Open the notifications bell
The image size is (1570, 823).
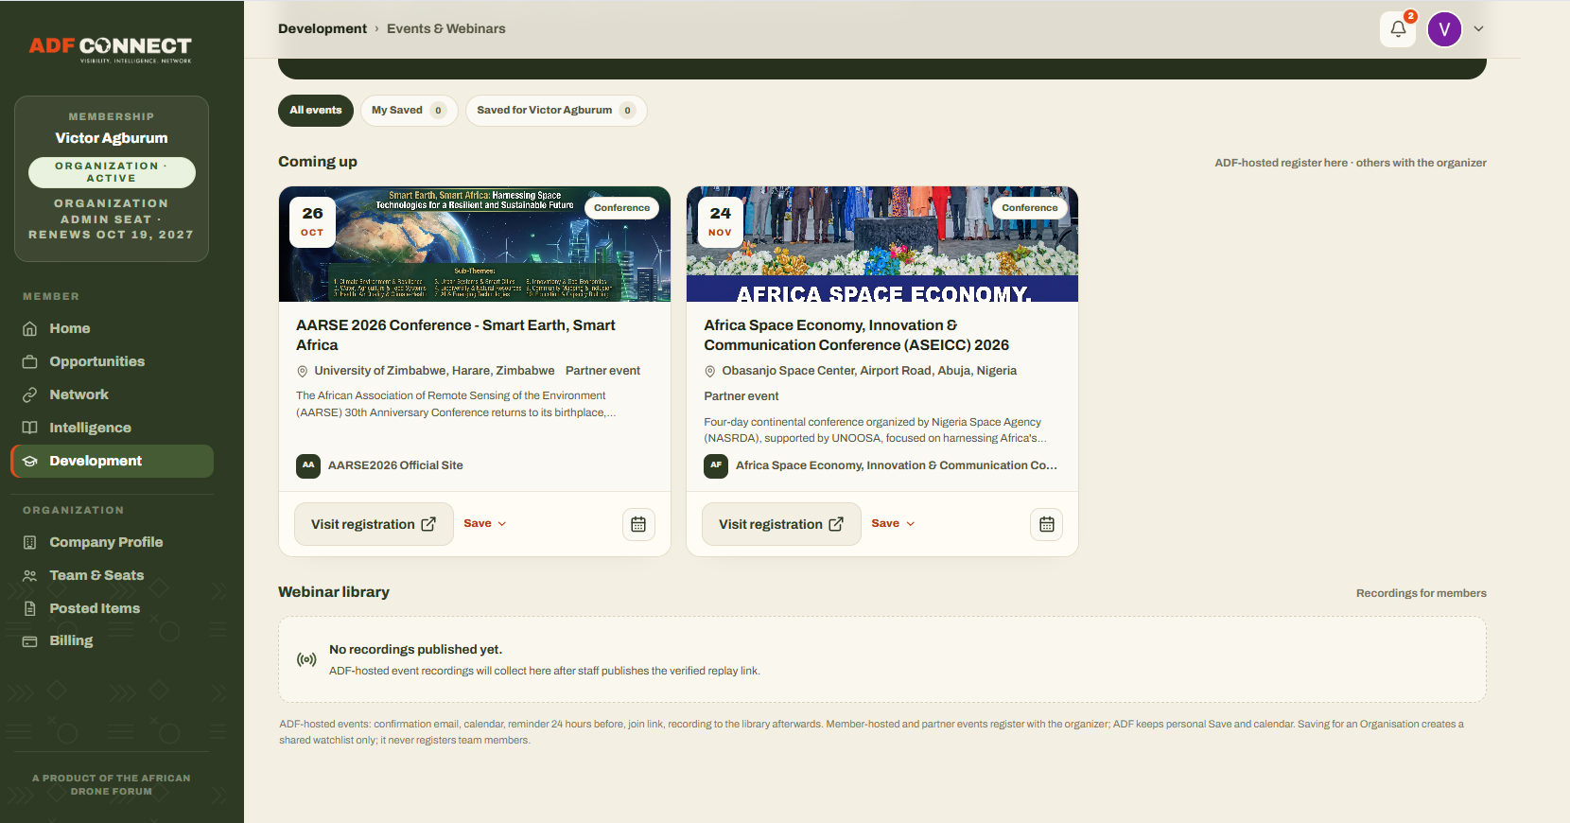click(1398, 29)
